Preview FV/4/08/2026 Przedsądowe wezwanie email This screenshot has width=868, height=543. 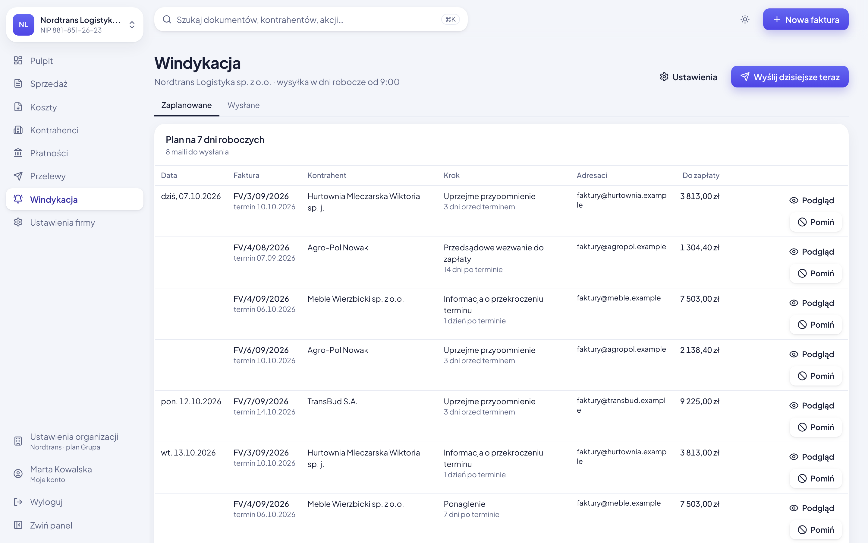click(x=812, y=252)
